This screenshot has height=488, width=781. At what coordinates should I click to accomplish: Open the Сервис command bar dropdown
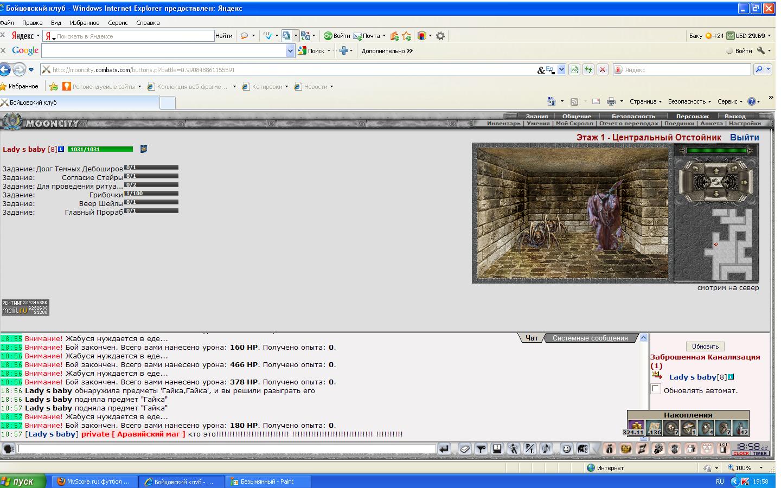730,101
